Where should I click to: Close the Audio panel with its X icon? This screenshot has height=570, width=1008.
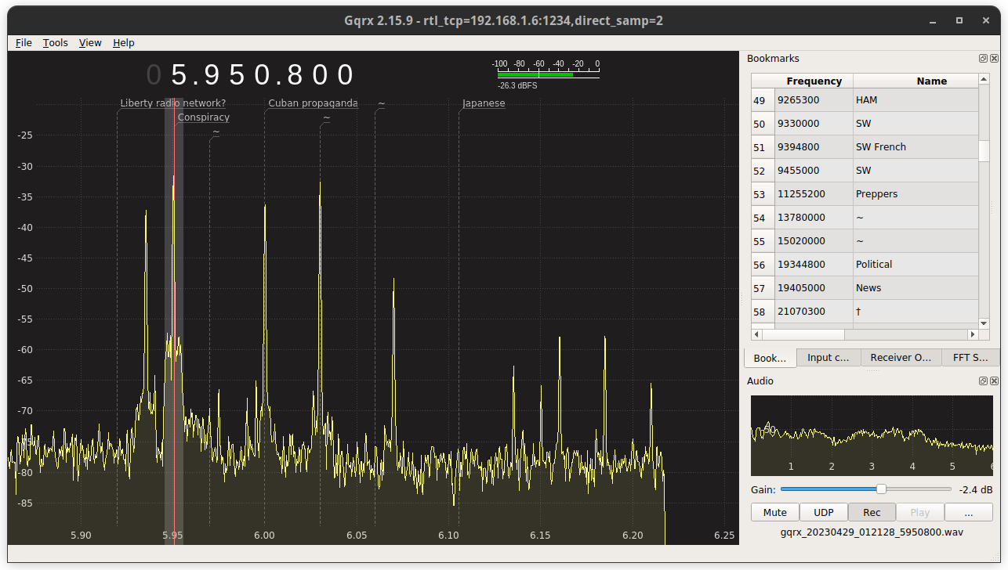pos(994,381)
